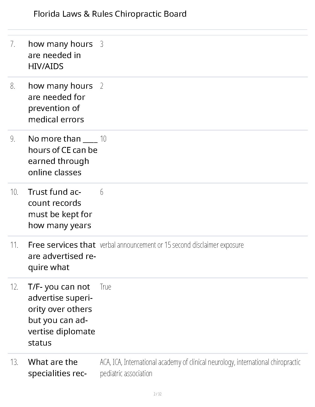Image resolution: width=315 pixels, height=407 pixels.
Task: Click the '2 / 32' page indicator
Action: point(157,394)
